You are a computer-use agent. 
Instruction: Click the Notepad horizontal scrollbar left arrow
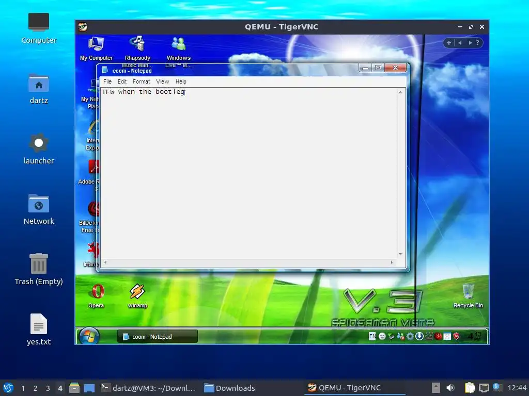105,262
